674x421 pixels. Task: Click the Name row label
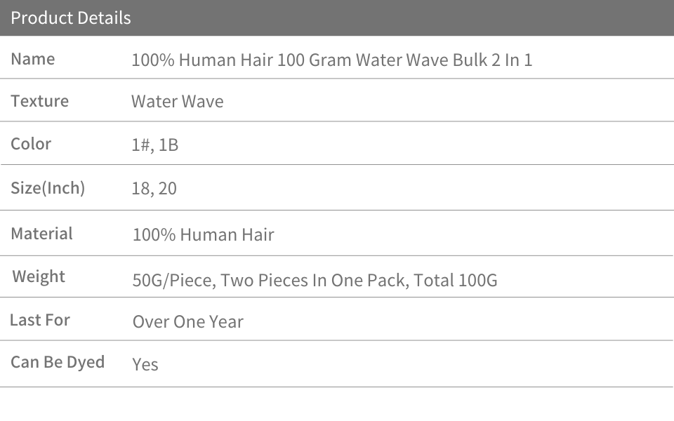[x=32, y=59]
